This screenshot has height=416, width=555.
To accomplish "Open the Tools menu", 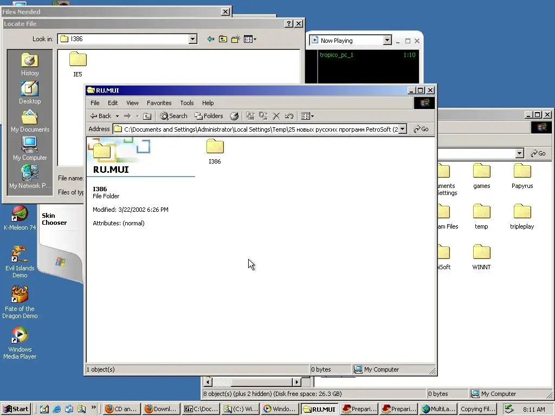I will coord(186,103).
